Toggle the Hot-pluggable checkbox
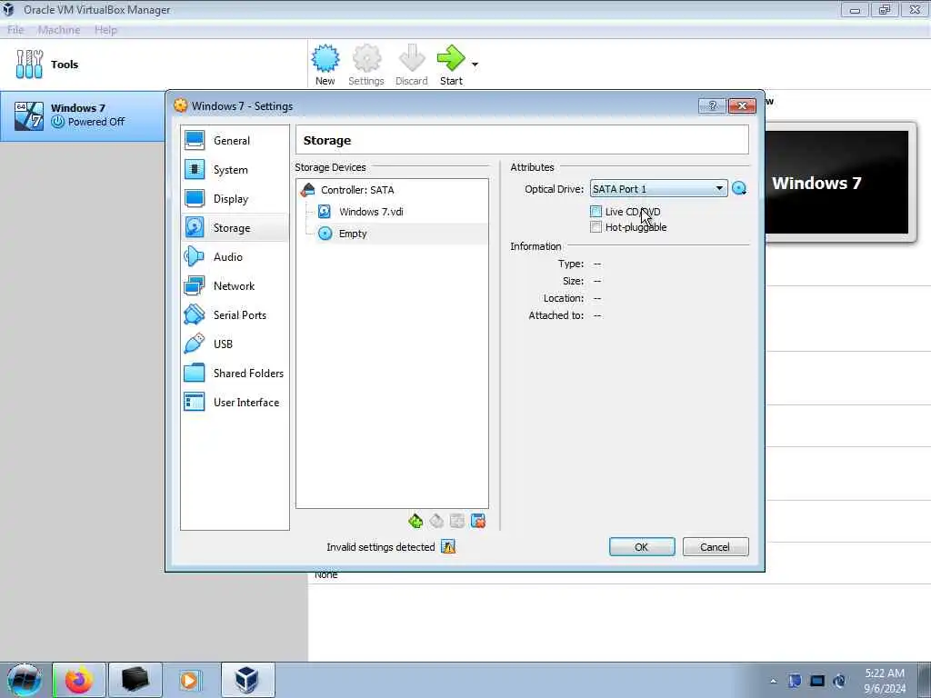 (x=596, y=226)
